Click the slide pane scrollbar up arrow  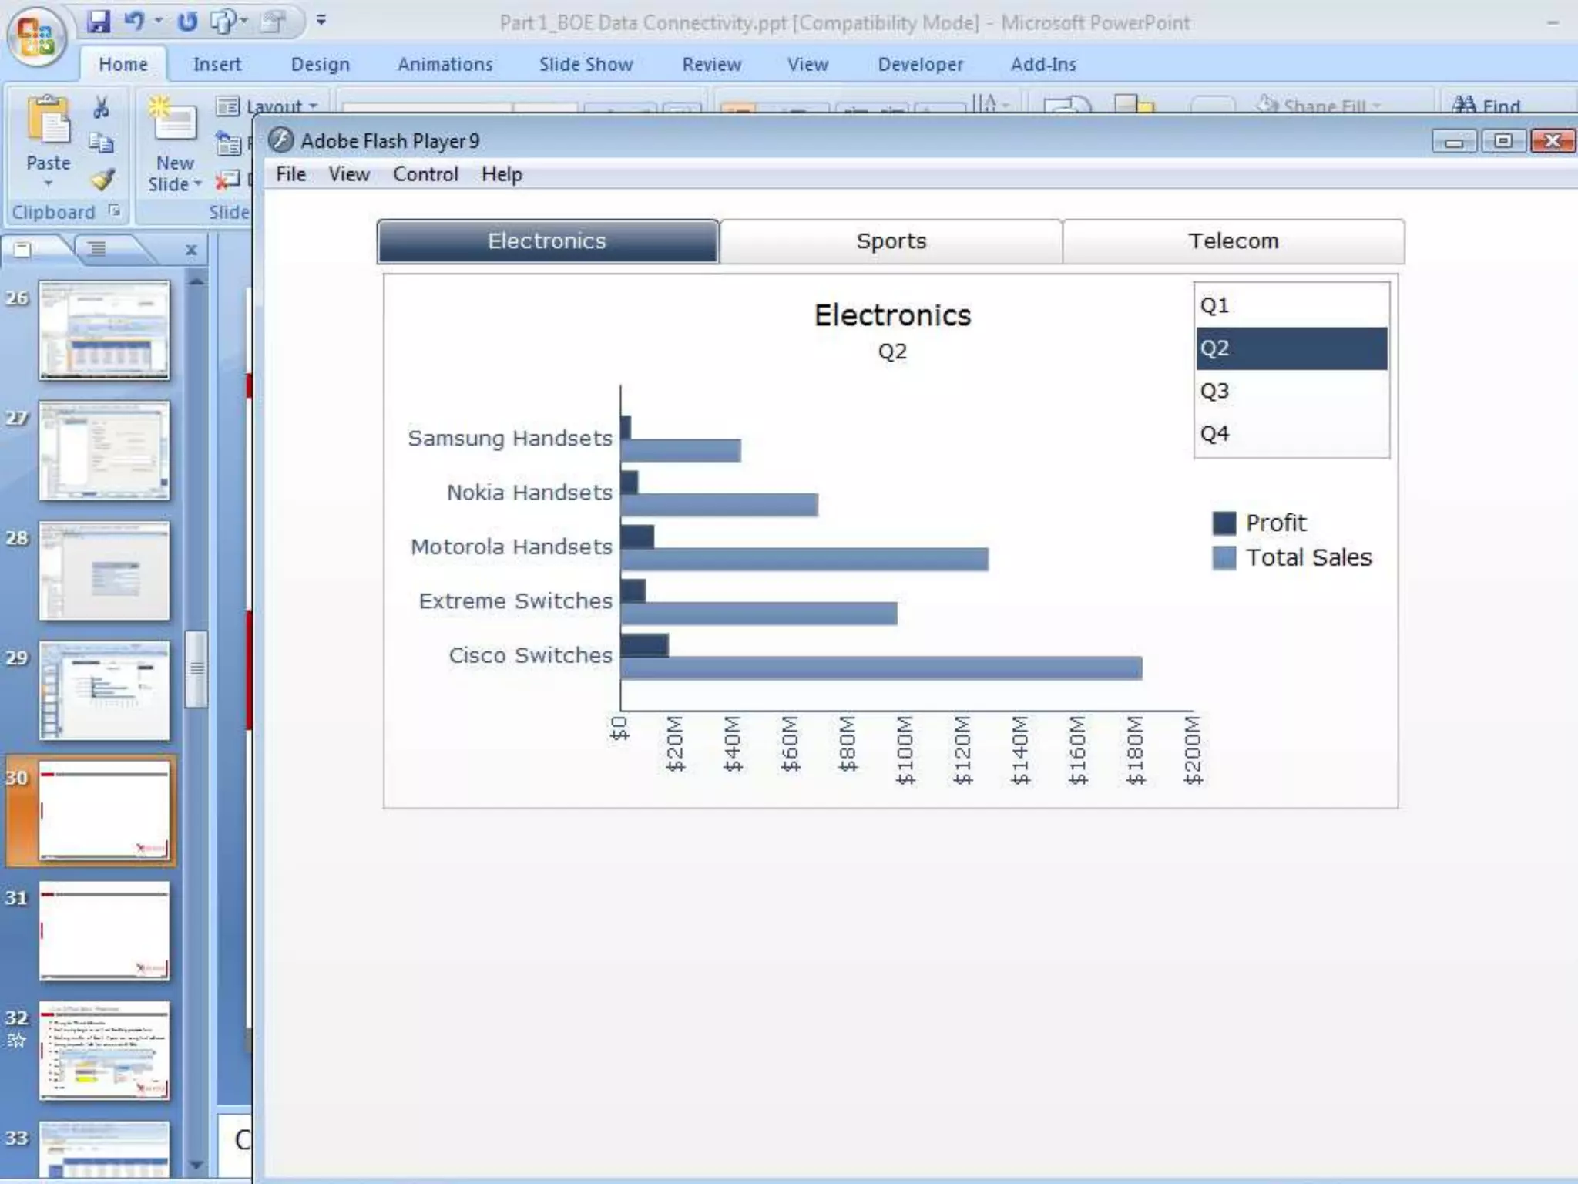click(196, 282)
